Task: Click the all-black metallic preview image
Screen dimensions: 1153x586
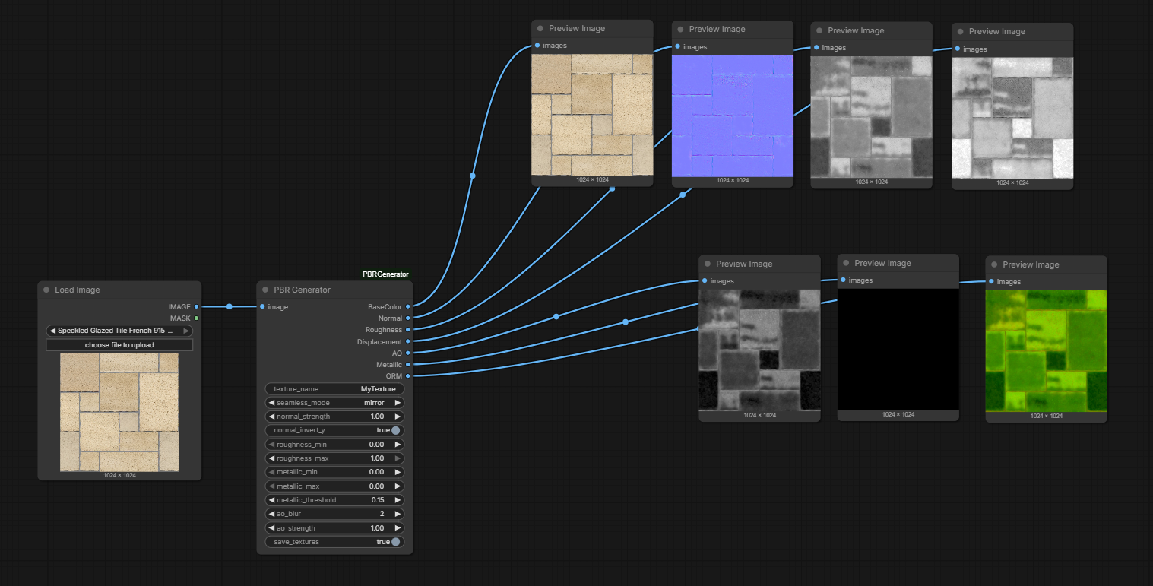Action: pyautogui.click(x=898, y=349)
